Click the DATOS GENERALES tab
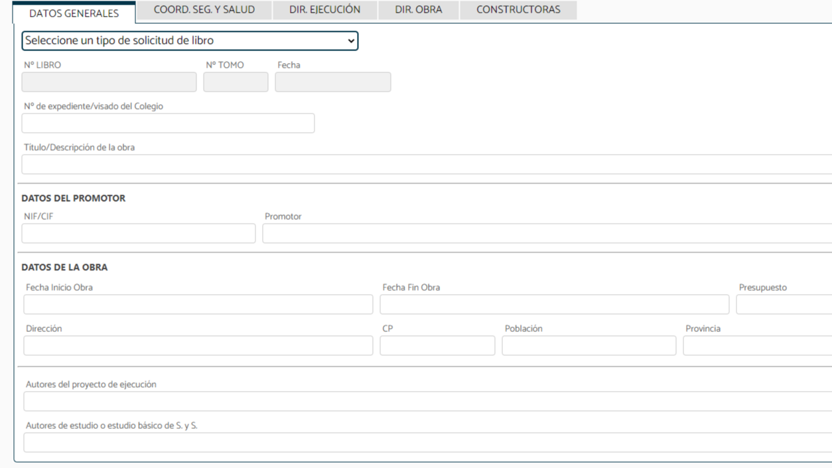Screen dimensions: 832x468 pyautogui.click(x=74, y=13)
